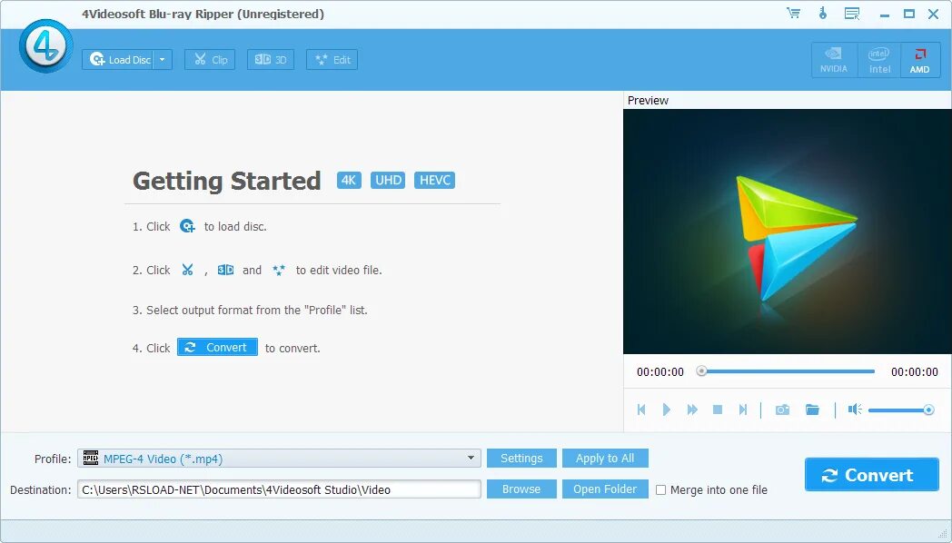
Task: Open profile Settings
Action: [x=521, y=458]
